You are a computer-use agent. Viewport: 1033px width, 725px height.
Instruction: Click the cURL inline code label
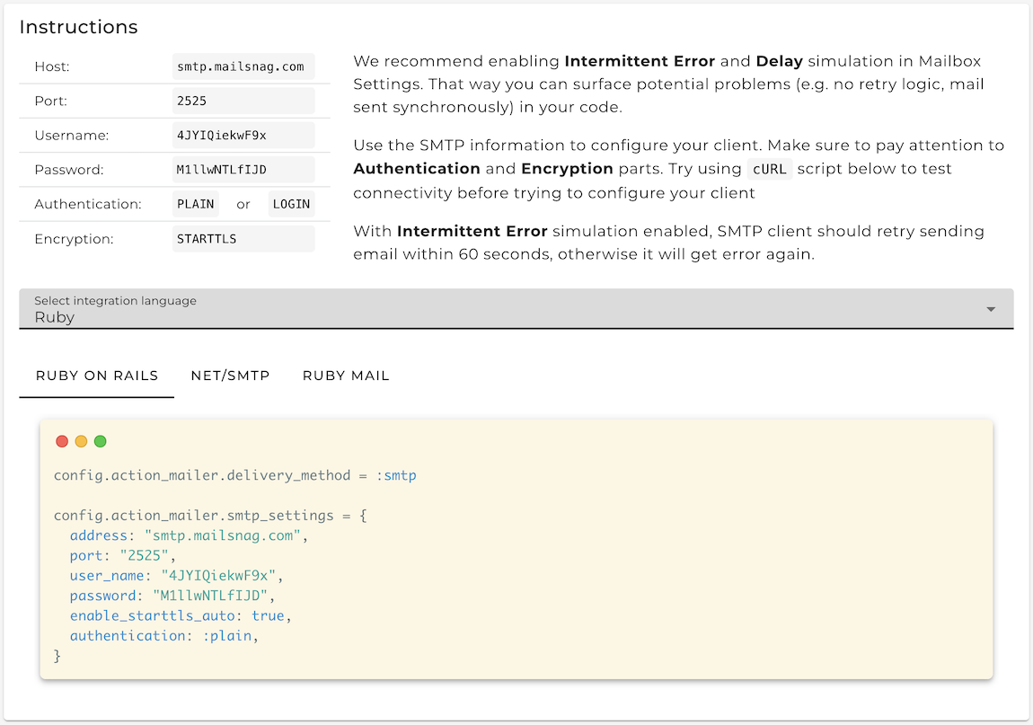(x=770, y=170)
